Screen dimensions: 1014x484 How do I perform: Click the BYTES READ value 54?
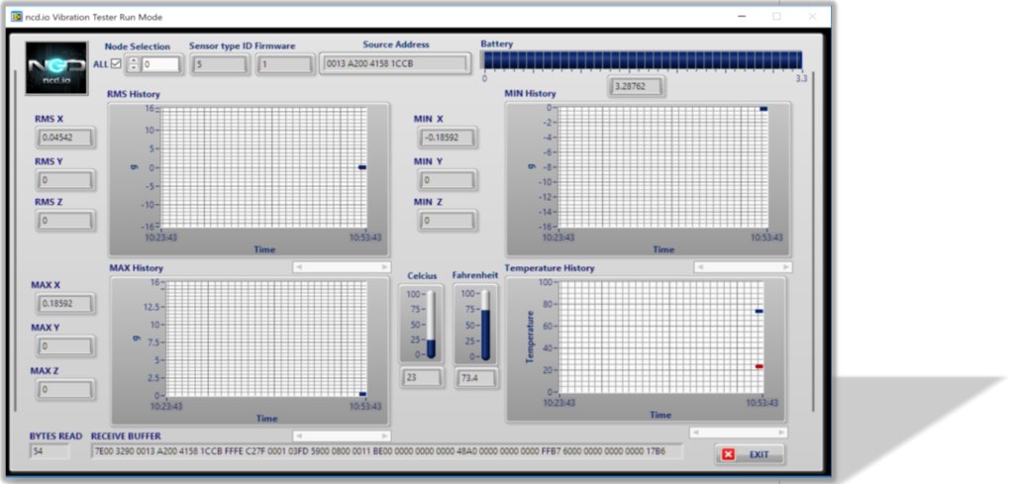point(50,451)
